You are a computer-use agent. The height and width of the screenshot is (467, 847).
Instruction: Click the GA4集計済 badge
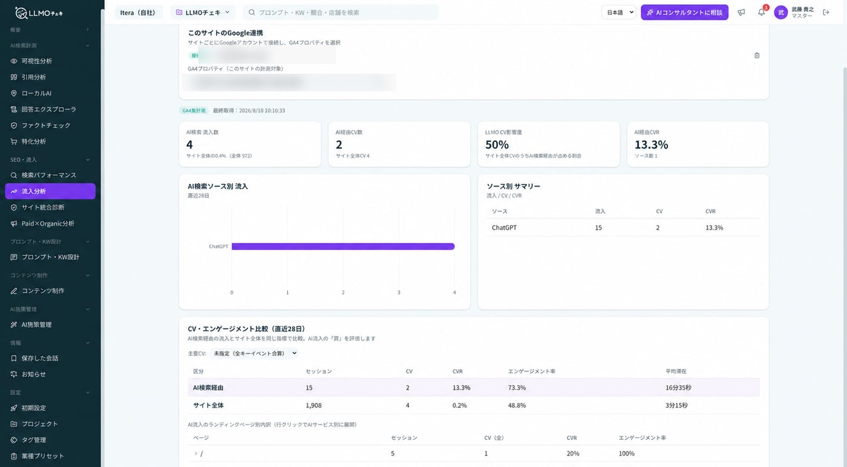tap(195, 111)
